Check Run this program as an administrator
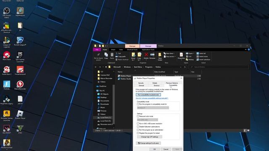The width and height of the screenshot is (269, 151). coord(138,130)
